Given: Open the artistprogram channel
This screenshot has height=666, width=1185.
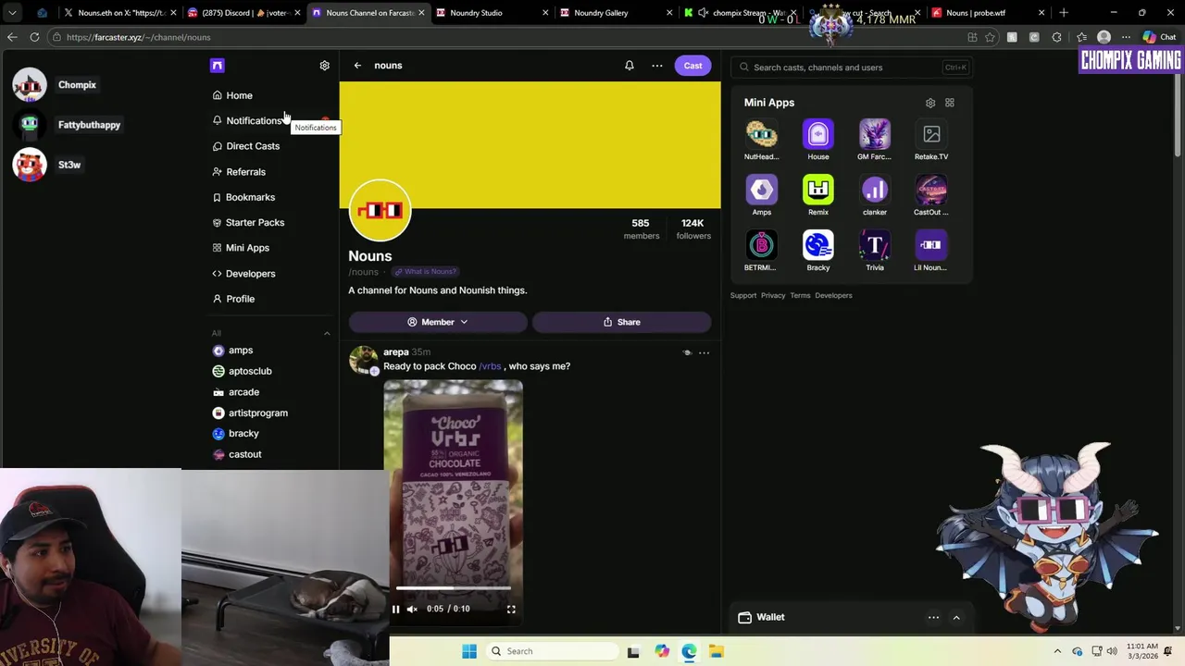Looking at the screenshot, I should pyautogui.click(x=250, y=413).
